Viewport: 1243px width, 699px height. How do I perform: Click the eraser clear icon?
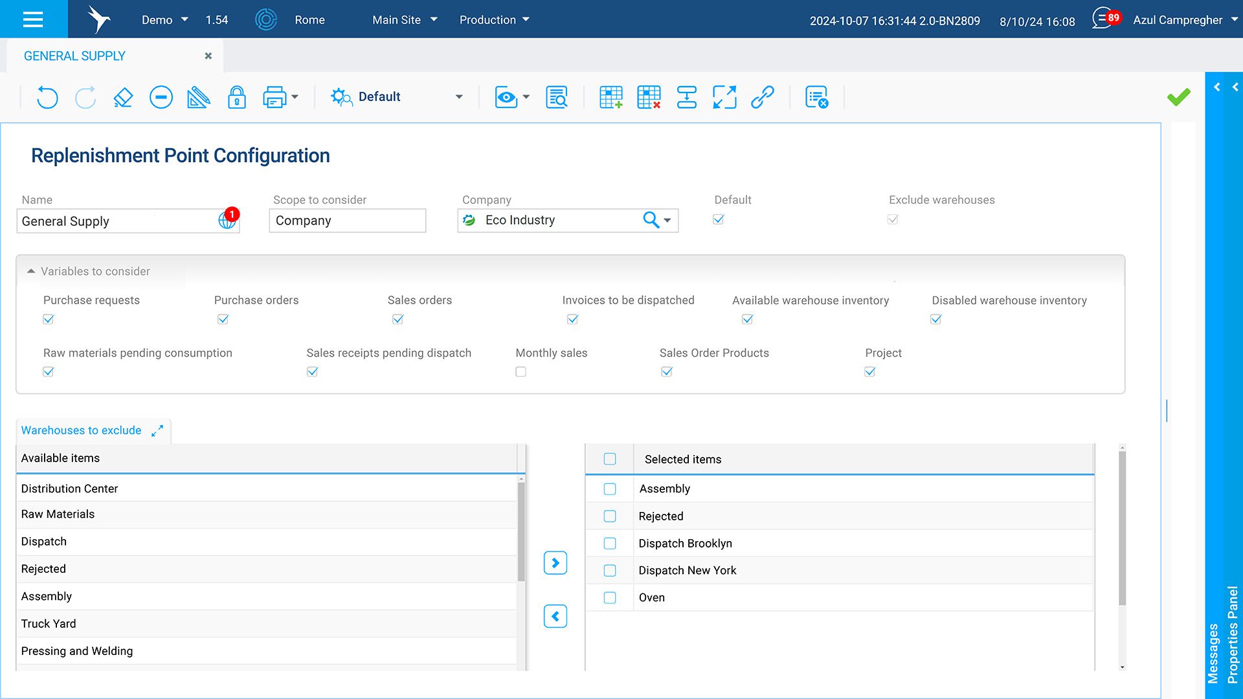[x=123, y=97]
